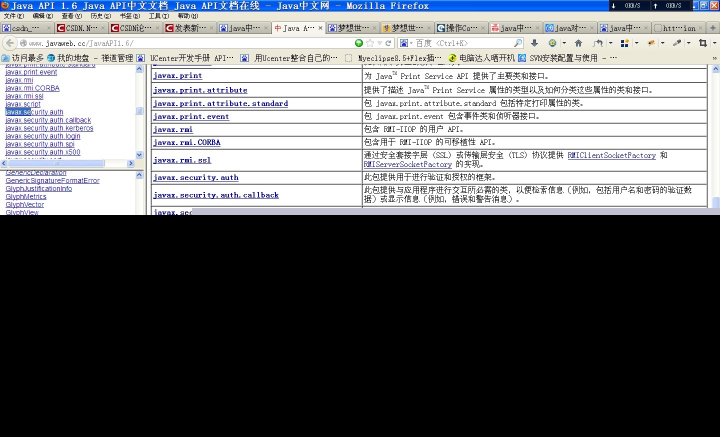Click the Downloads arrow icon on the toolbar
The image size is (720, 437).
click(x=534, y=43)
